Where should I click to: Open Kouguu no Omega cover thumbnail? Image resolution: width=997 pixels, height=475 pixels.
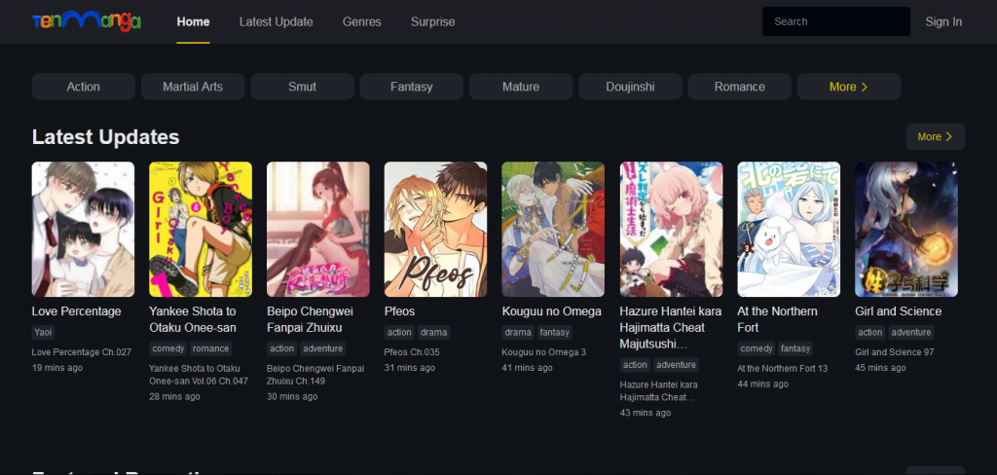point(553,229)
